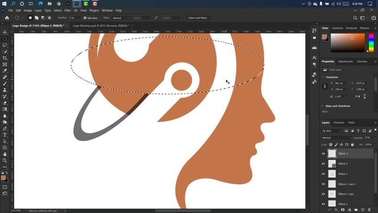378x213 pixels.
Task: Select the Eraser tool
Action: pyautogui.click(x=5, y=103)
